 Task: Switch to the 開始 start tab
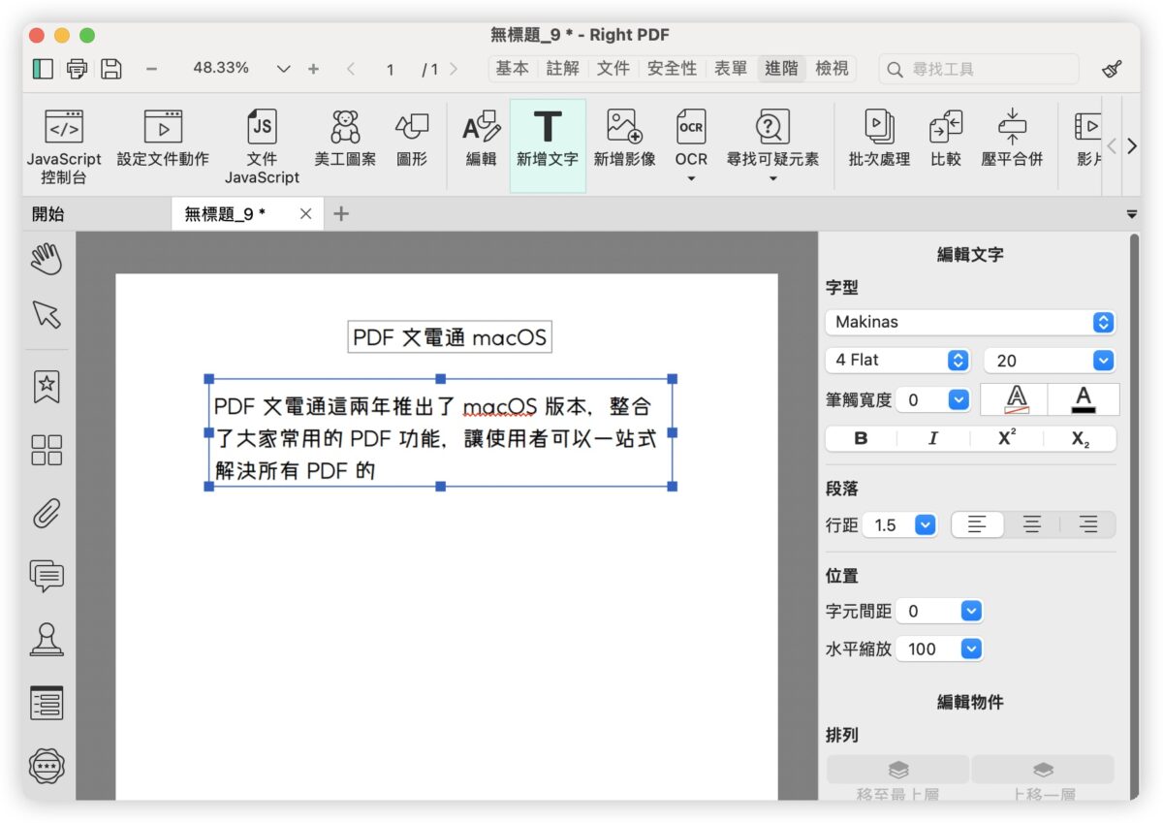click(48, 214)
